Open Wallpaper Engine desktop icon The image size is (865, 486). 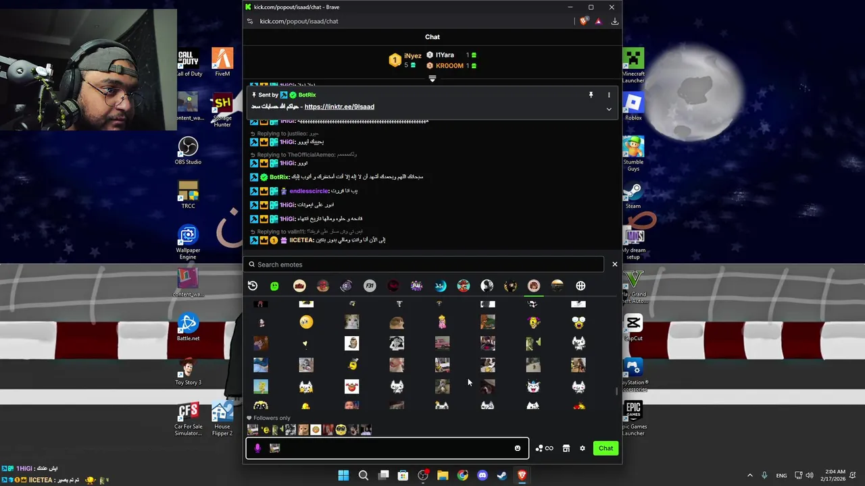coord(188,242)
